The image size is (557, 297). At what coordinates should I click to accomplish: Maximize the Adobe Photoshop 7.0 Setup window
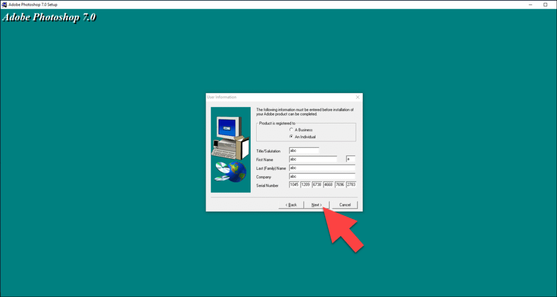546,4
